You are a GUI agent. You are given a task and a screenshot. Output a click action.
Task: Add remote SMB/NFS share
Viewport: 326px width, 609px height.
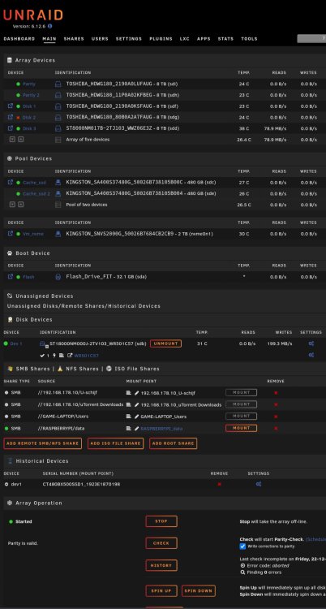click(43, 443)
